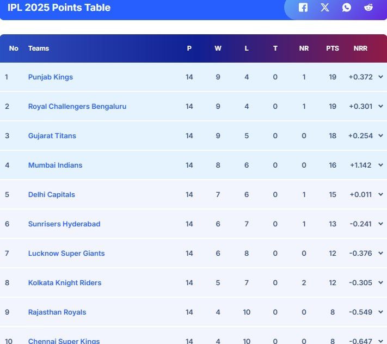The width and height of the screenshot is (387, 344).
Task: Expand Gujarat Titans row chevron
Action: pyautogui.click(x=380, y=136)
